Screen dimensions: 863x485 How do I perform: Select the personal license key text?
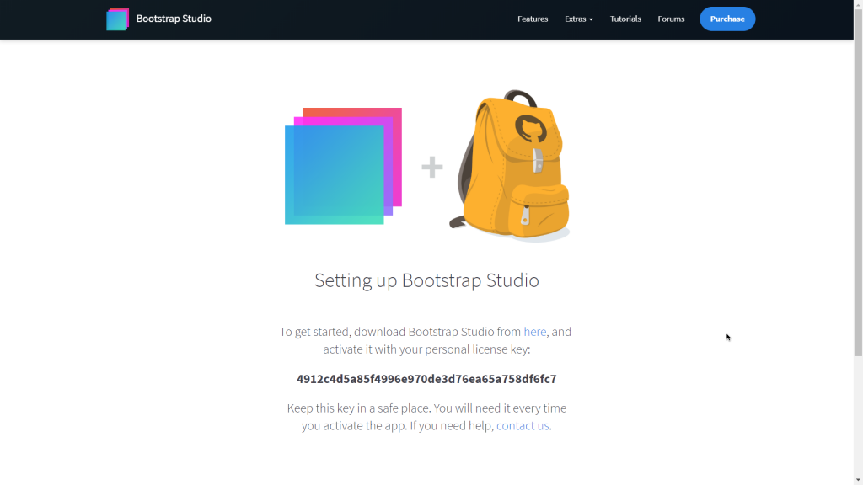pyautogui.click(x=426, y=379)
